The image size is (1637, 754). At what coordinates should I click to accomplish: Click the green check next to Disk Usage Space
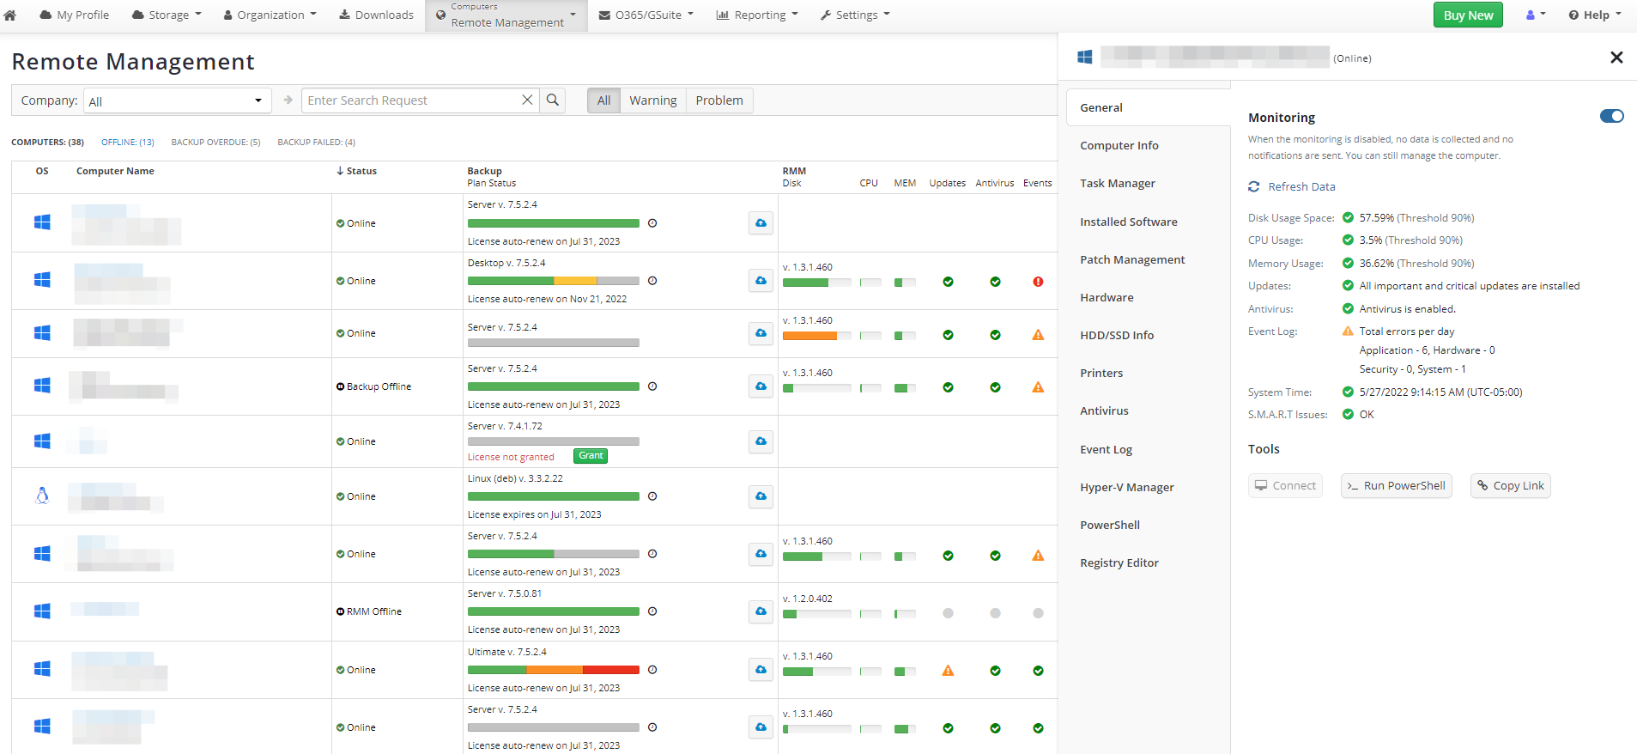point(1348,218)
